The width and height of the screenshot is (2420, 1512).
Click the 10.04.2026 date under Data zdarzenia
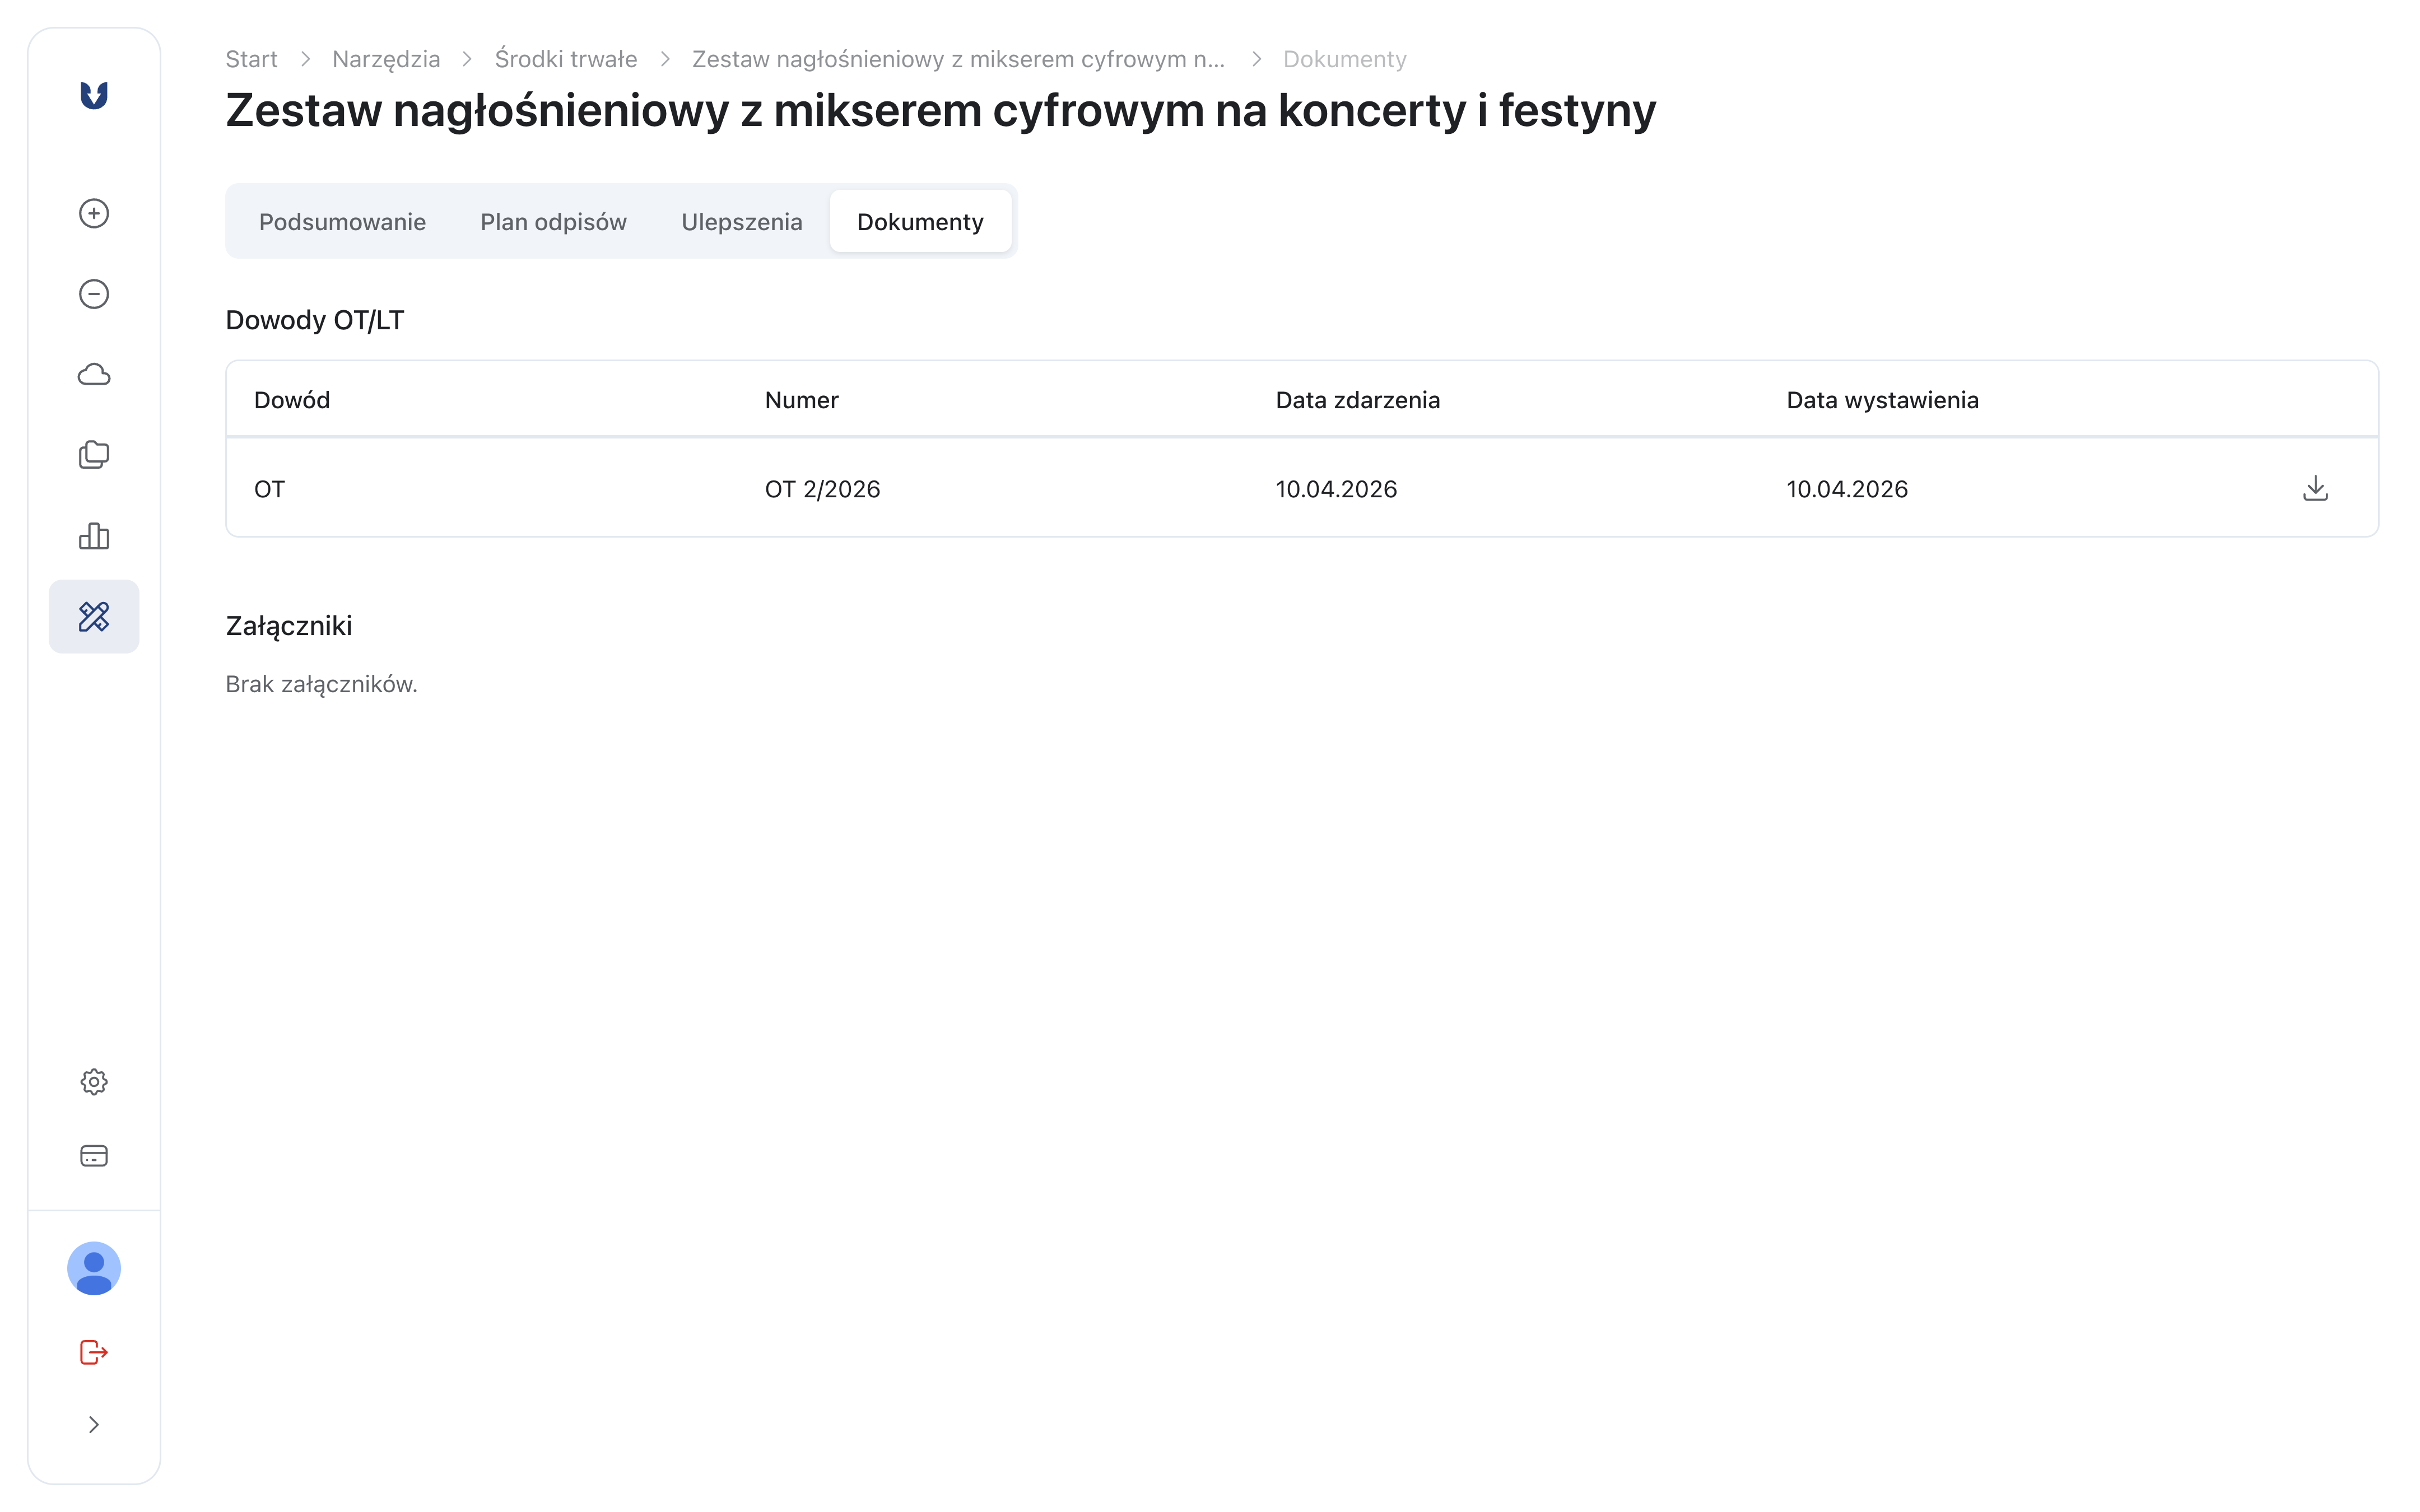(1336, 489)
